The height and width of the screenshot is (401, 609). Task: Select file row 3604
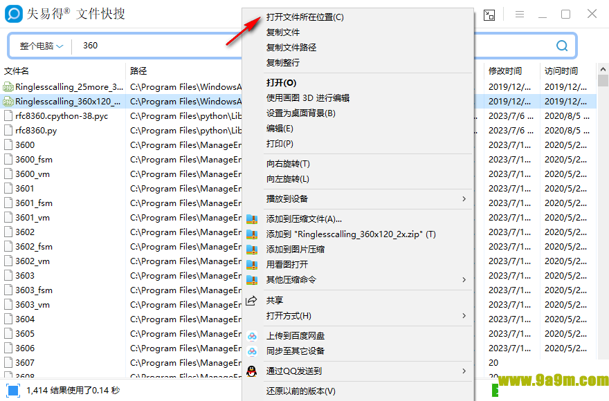[298, 319]
